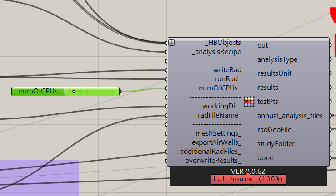The image size is (336, 196).
Task: Click the _writeRad input label
Action: tap(226, 70)
